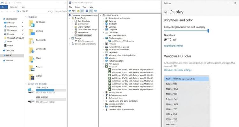Click the Back arrow in Computer Management toolbar
This screenshot has width=239, height=127.
click(70, 11)
